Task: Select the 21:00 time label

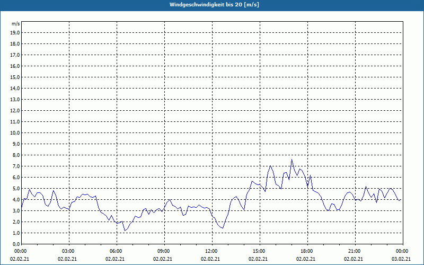Action: [354, 251]
